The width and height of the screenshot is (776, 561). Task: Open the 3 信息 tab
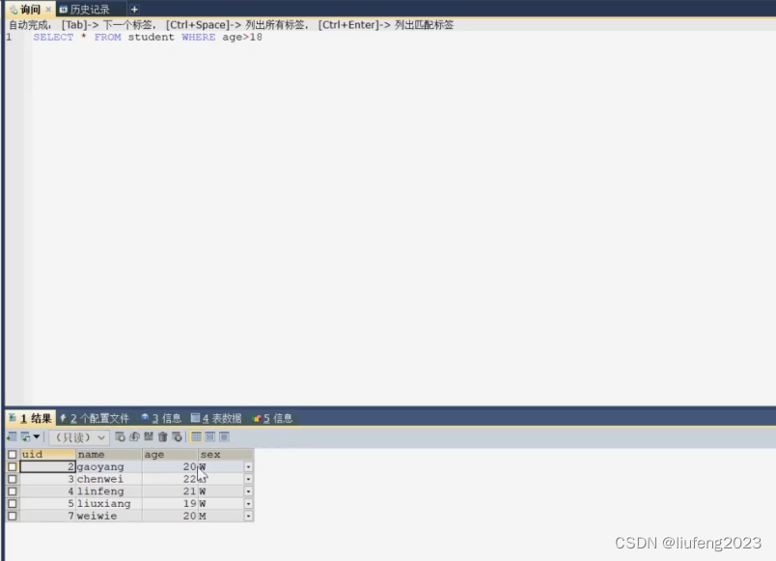161,418
